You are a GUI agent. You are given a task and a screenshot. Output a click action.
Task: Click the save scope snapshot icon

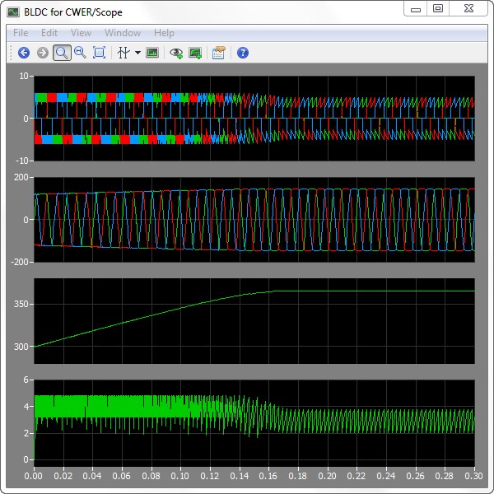point(152,53)
